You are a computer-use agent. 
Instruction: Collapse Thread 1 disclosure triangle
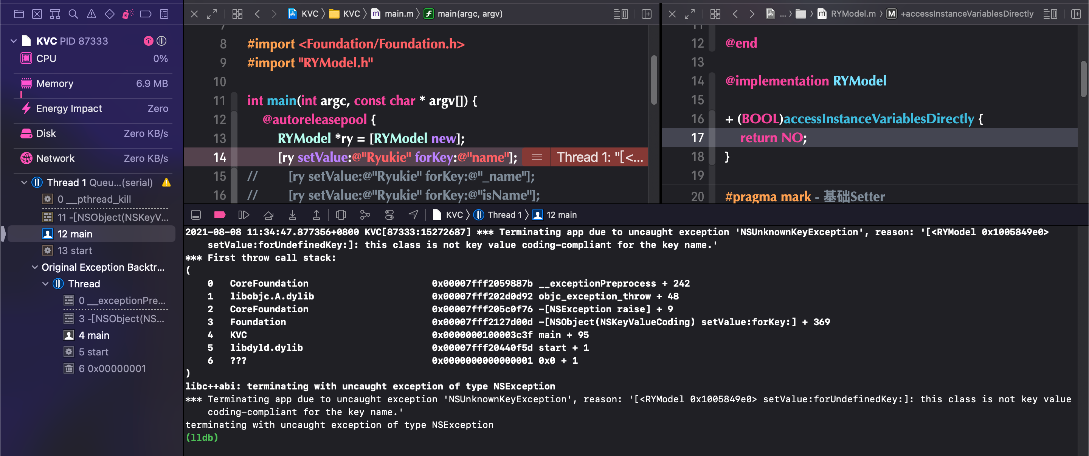click(24, 183)
